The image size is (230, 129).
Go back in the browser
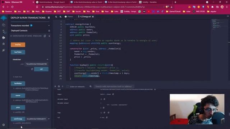pyautogui.click(x=3, y=7)
